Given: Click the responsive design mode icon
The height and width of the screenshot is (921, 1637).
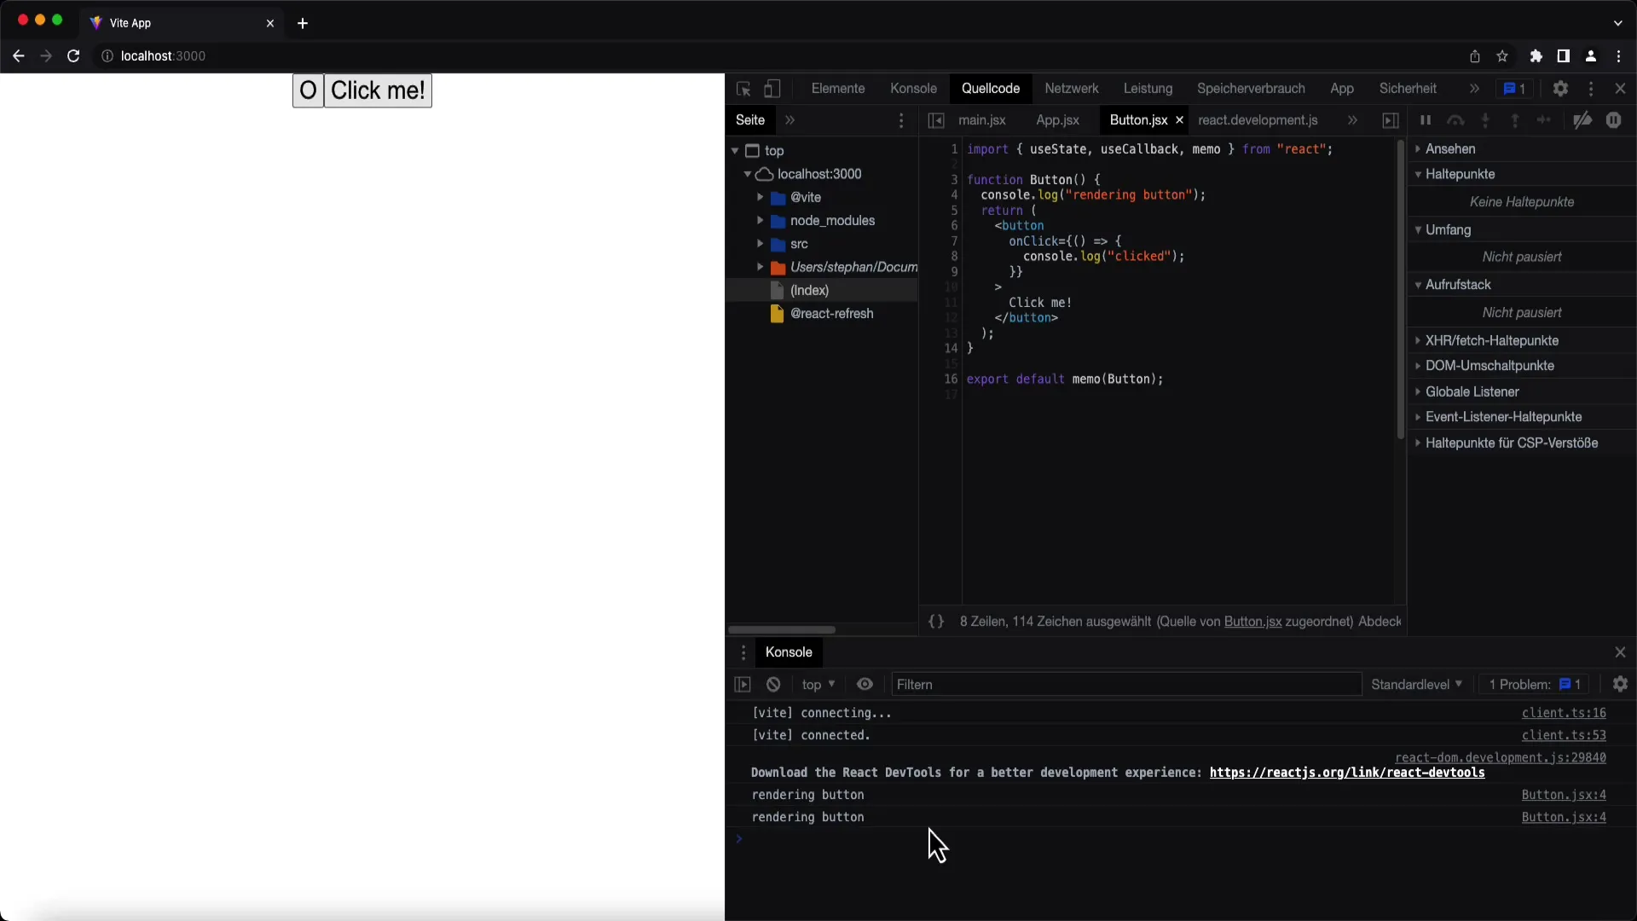Looking at the screenshot, I should pyautogui.click(x=772, y=88).
